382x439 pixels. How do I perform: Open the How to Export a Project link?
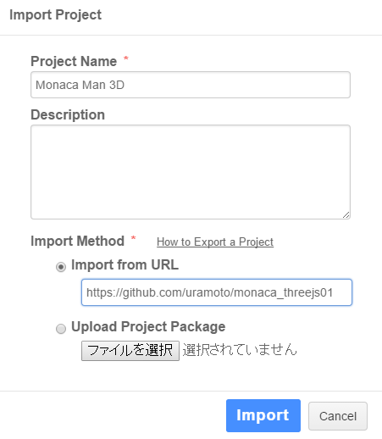[215, 242]
